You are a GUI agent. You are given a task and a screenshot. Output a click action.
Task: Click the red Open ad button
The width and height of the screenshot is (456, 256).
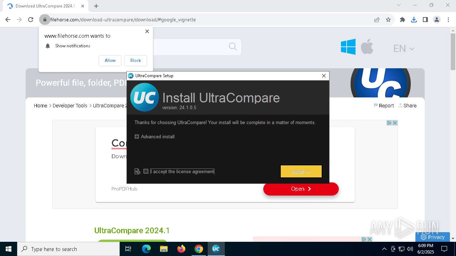coord(301,189)
